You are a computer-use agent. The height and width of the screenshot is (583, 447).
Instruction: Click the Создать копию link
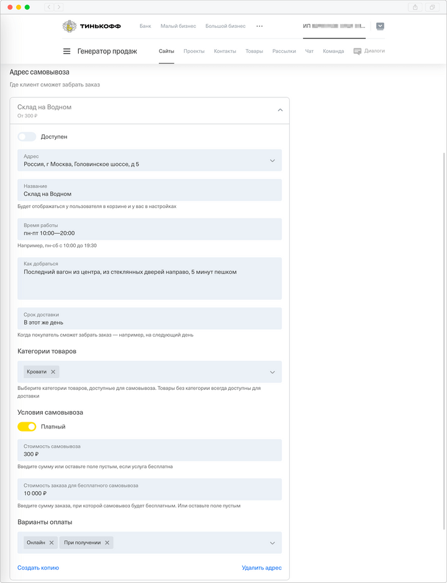[x=38, y=568]
